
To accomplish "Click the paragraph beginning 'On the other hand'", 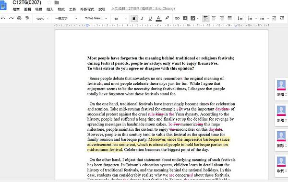I will coord(161,170).
